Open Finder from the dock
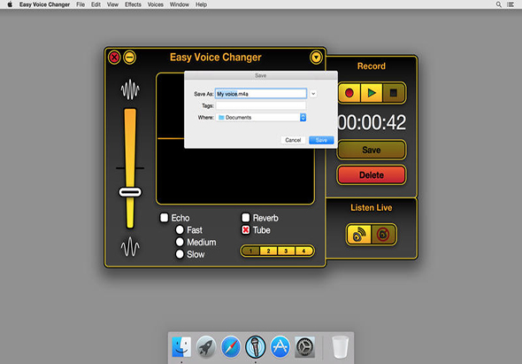 pyautogui.click(x=181, y=346)
